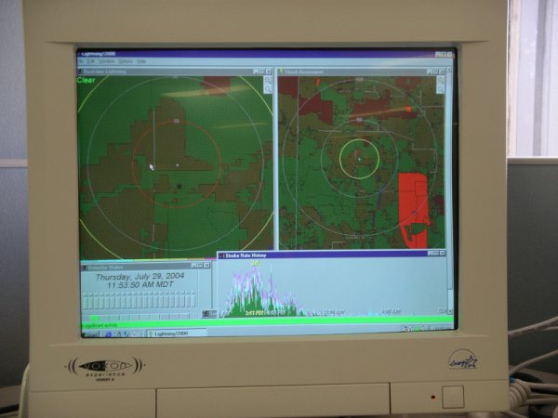Click zoom out icon in Real-time Lightning window

point(268,88)
